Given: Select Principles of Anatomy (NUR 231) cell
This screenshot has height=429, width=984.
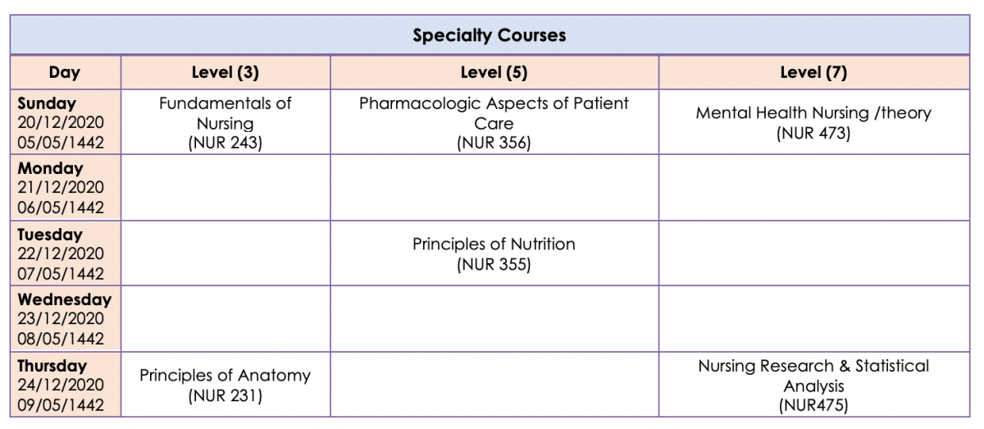Looking at the screenshot, I should pos(225,385).
